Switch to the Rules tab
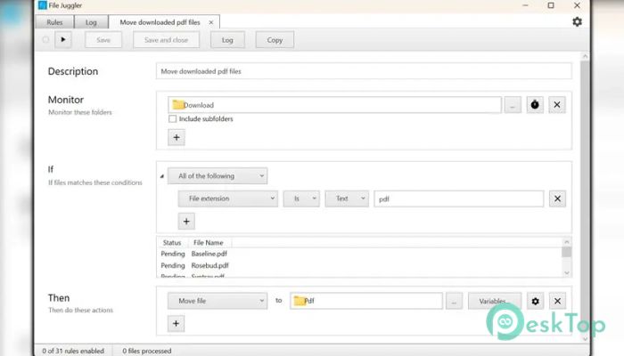The image size is (624, 356). (54, 22)
